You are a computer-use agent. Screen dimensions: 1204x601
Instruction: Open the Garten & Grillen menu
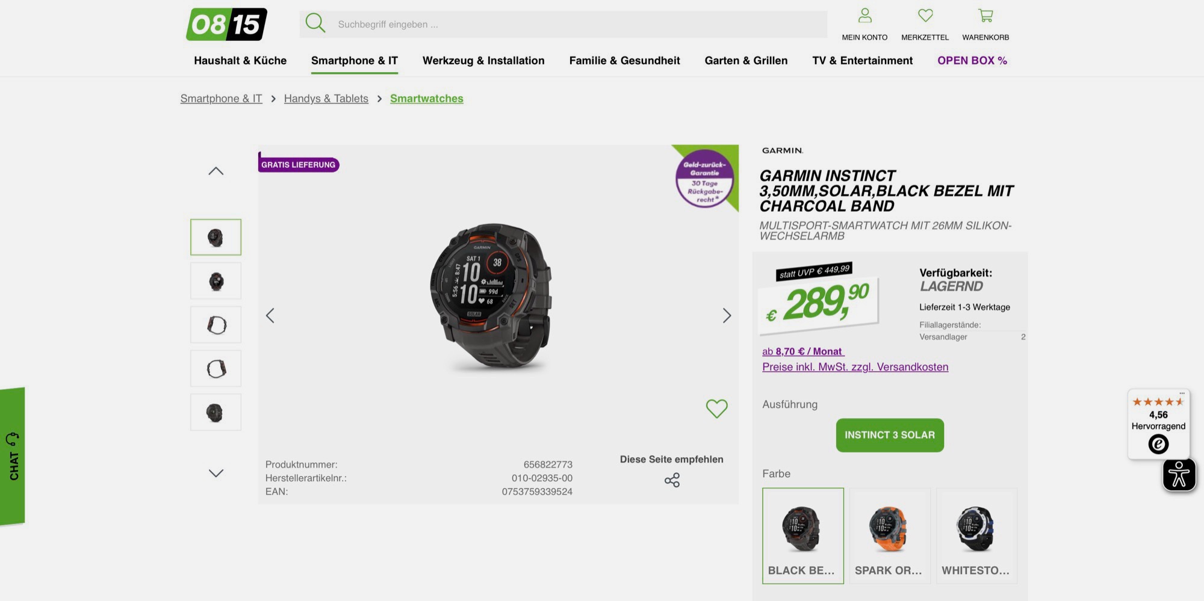tap(746, 61)
